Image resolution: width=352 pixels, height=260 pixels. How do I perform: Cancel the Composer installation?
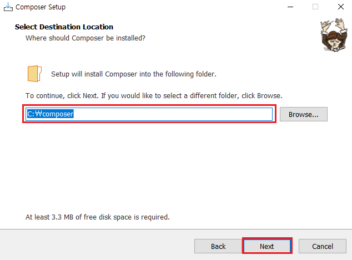pyautogui.click(x=322, y=246)
